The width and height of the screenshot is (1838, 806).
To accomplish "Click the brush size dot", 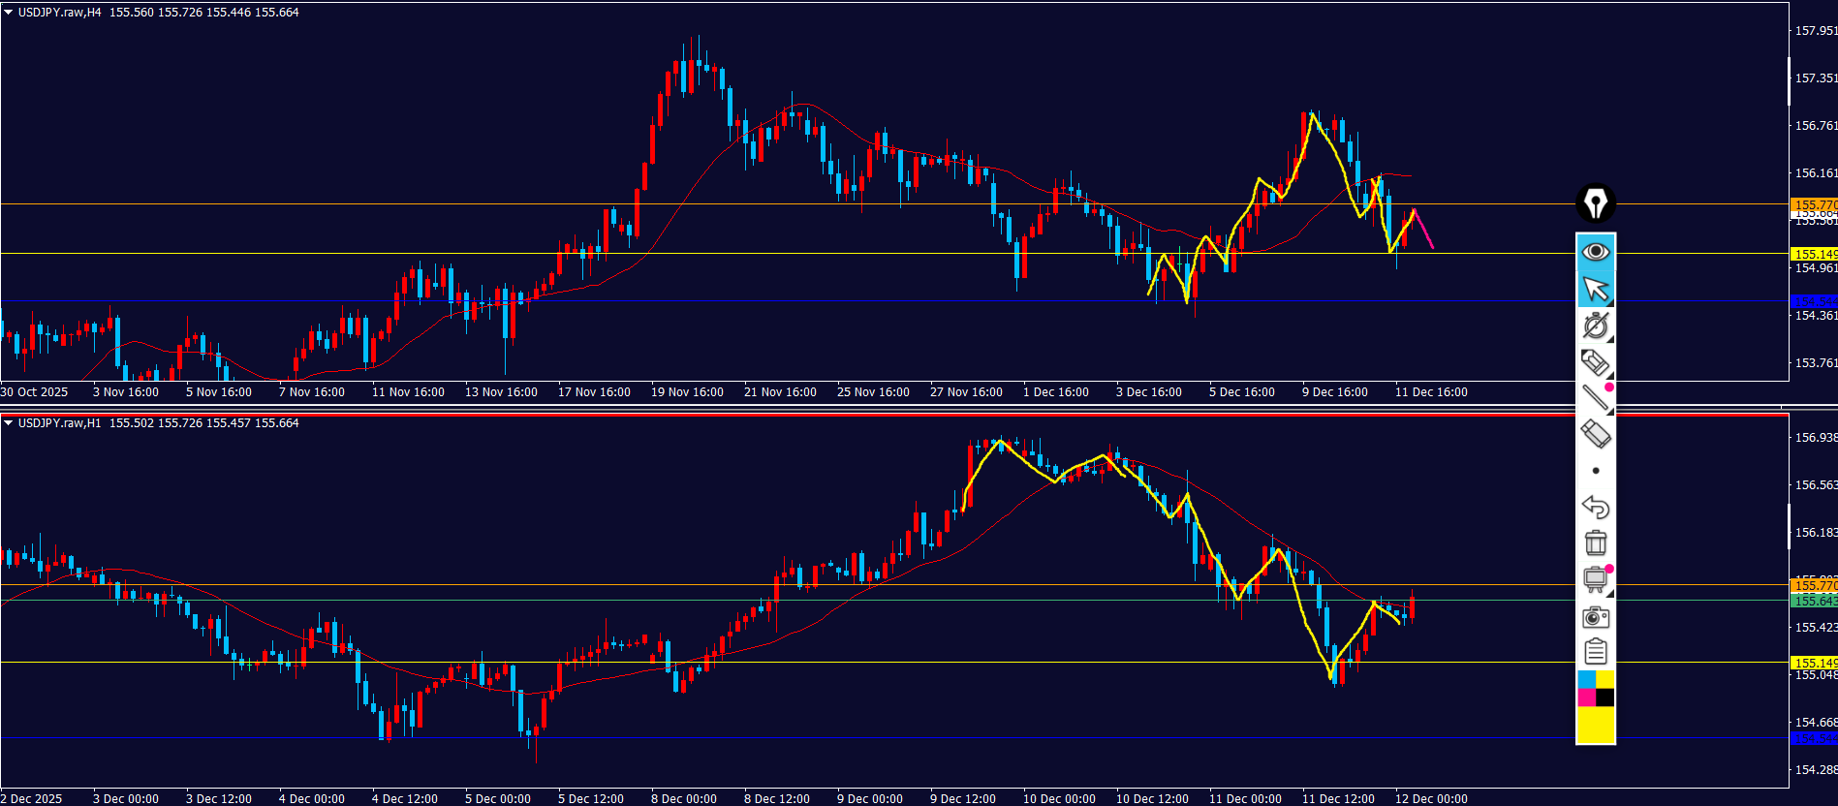I will coord(1595,471).
